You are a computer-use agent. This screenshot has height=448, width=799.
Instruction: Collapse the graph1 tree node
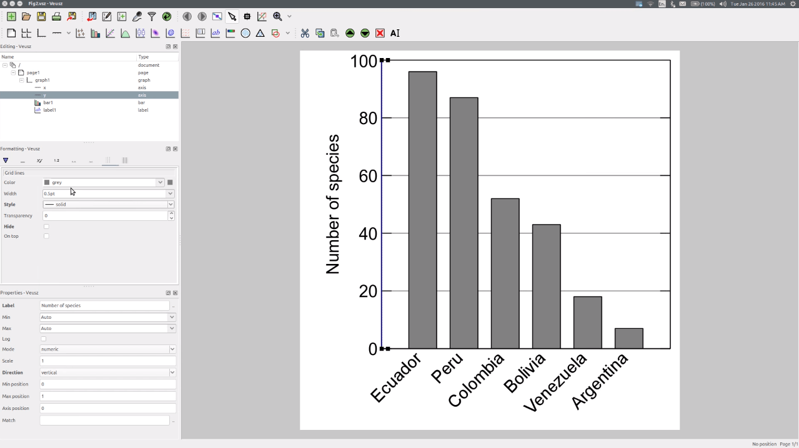[x=21, y=80]
